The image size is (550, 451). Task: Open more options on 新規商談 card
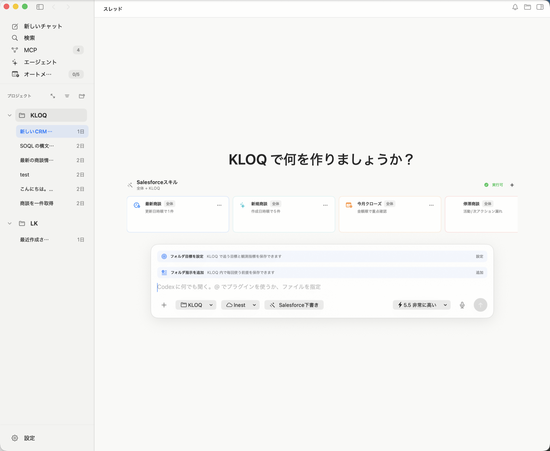pyautogui.click(x=325, y=205)
